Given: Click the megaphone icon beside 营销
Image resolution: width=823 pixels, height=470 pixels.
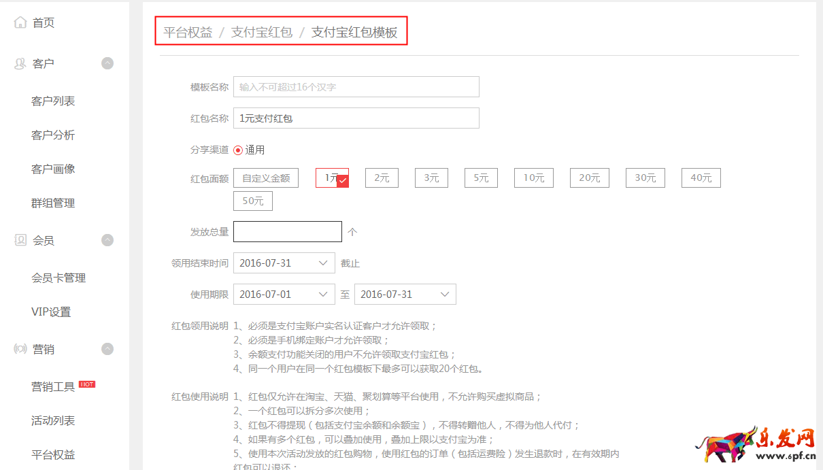Looking at the screenshot, I should tap(20, 349).
